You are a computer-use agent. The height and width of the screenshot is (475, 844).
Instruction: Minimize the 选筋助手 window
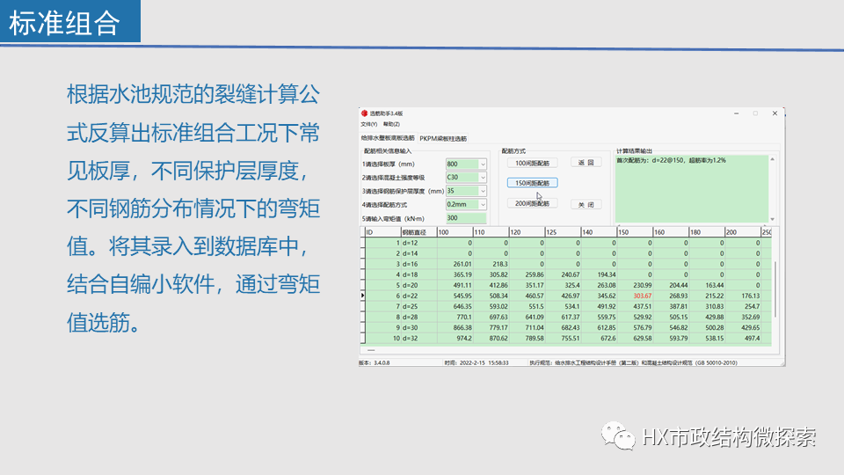click(x=737, y=113)
